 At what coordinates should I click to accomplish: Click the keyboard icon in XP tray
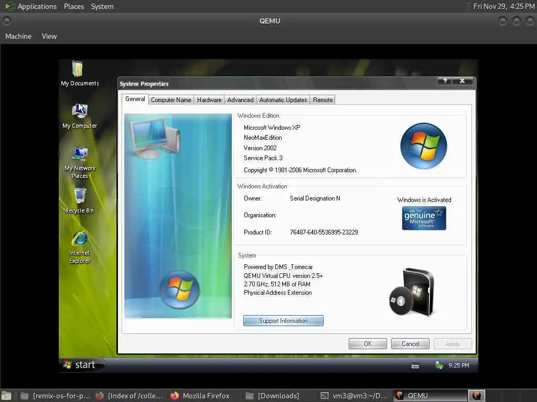(x=415, y=366)
